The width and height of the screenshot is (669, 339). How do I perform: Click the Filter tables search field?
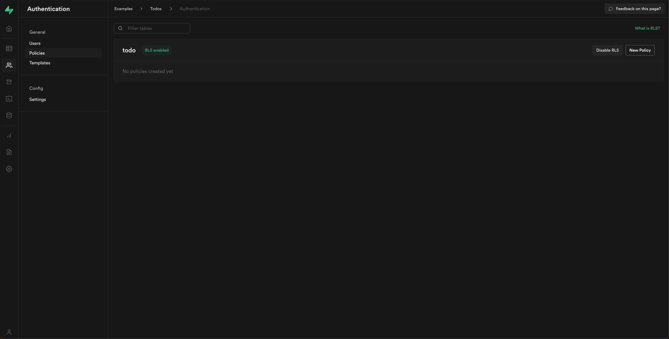(x=152, y=28)
